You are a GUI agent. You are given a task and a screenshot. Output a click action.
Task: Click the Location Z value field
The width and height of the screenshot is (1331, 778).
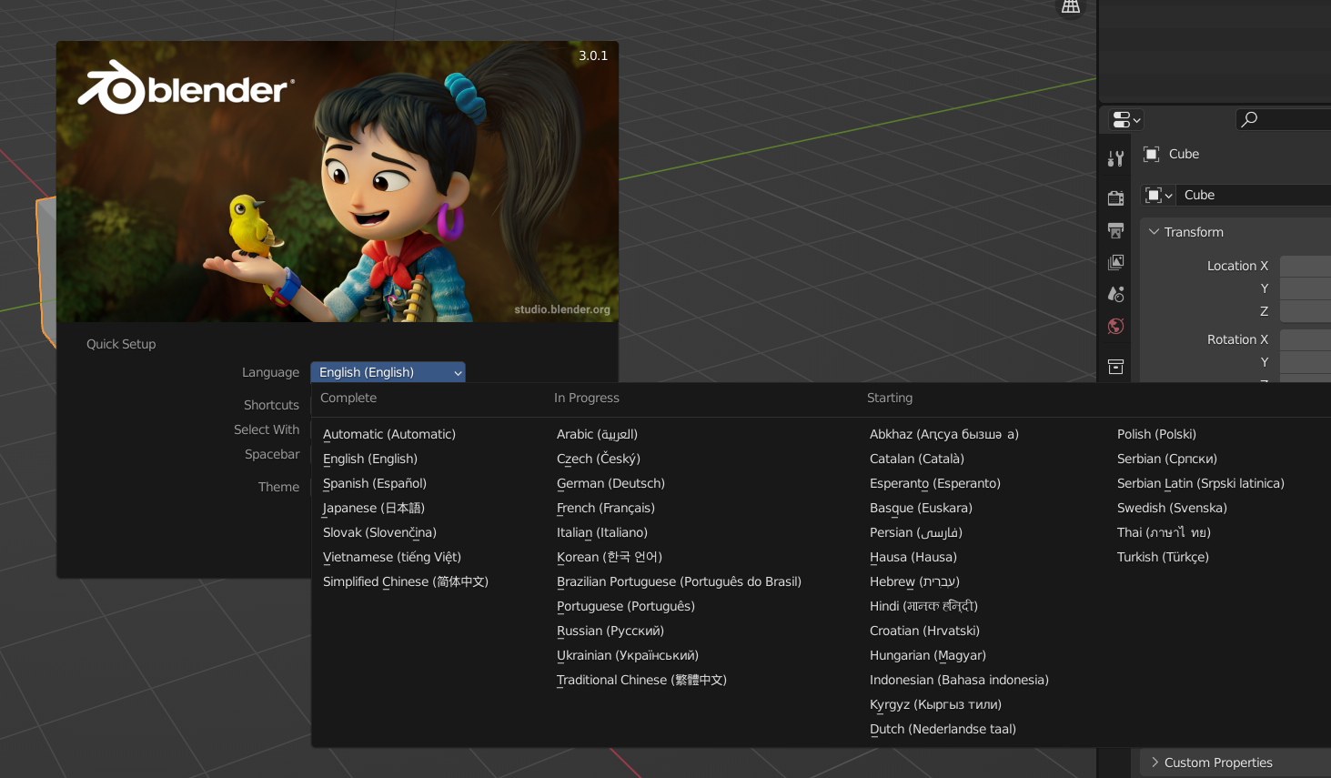click(1306, 311)
